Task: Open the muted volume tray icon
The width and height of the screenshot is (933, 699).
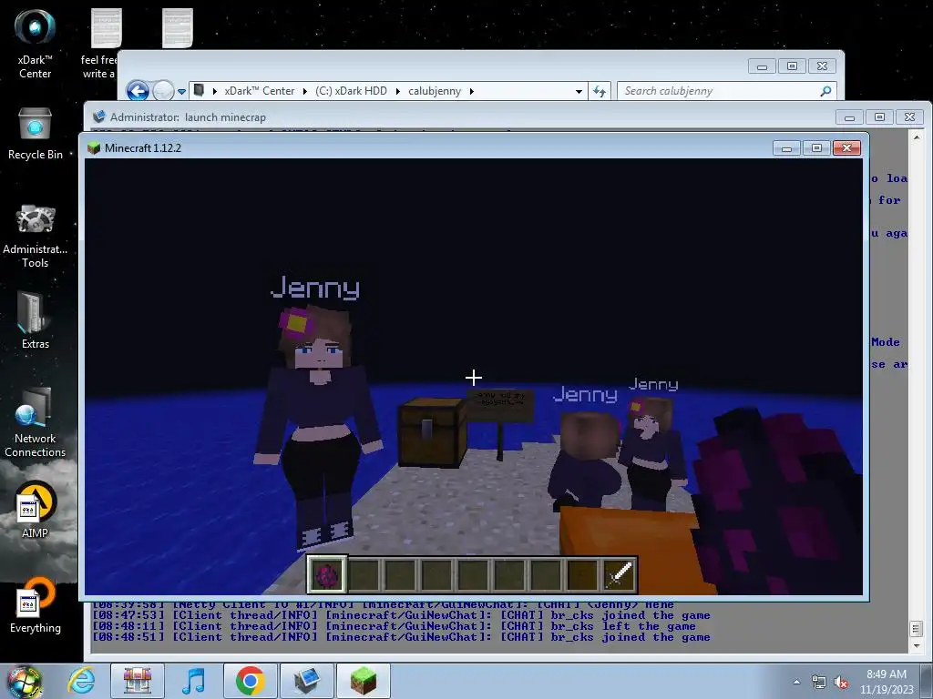Action: click(841, 682)
